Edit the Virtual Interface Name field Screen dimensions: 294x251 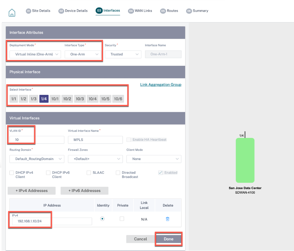[96, 140]
